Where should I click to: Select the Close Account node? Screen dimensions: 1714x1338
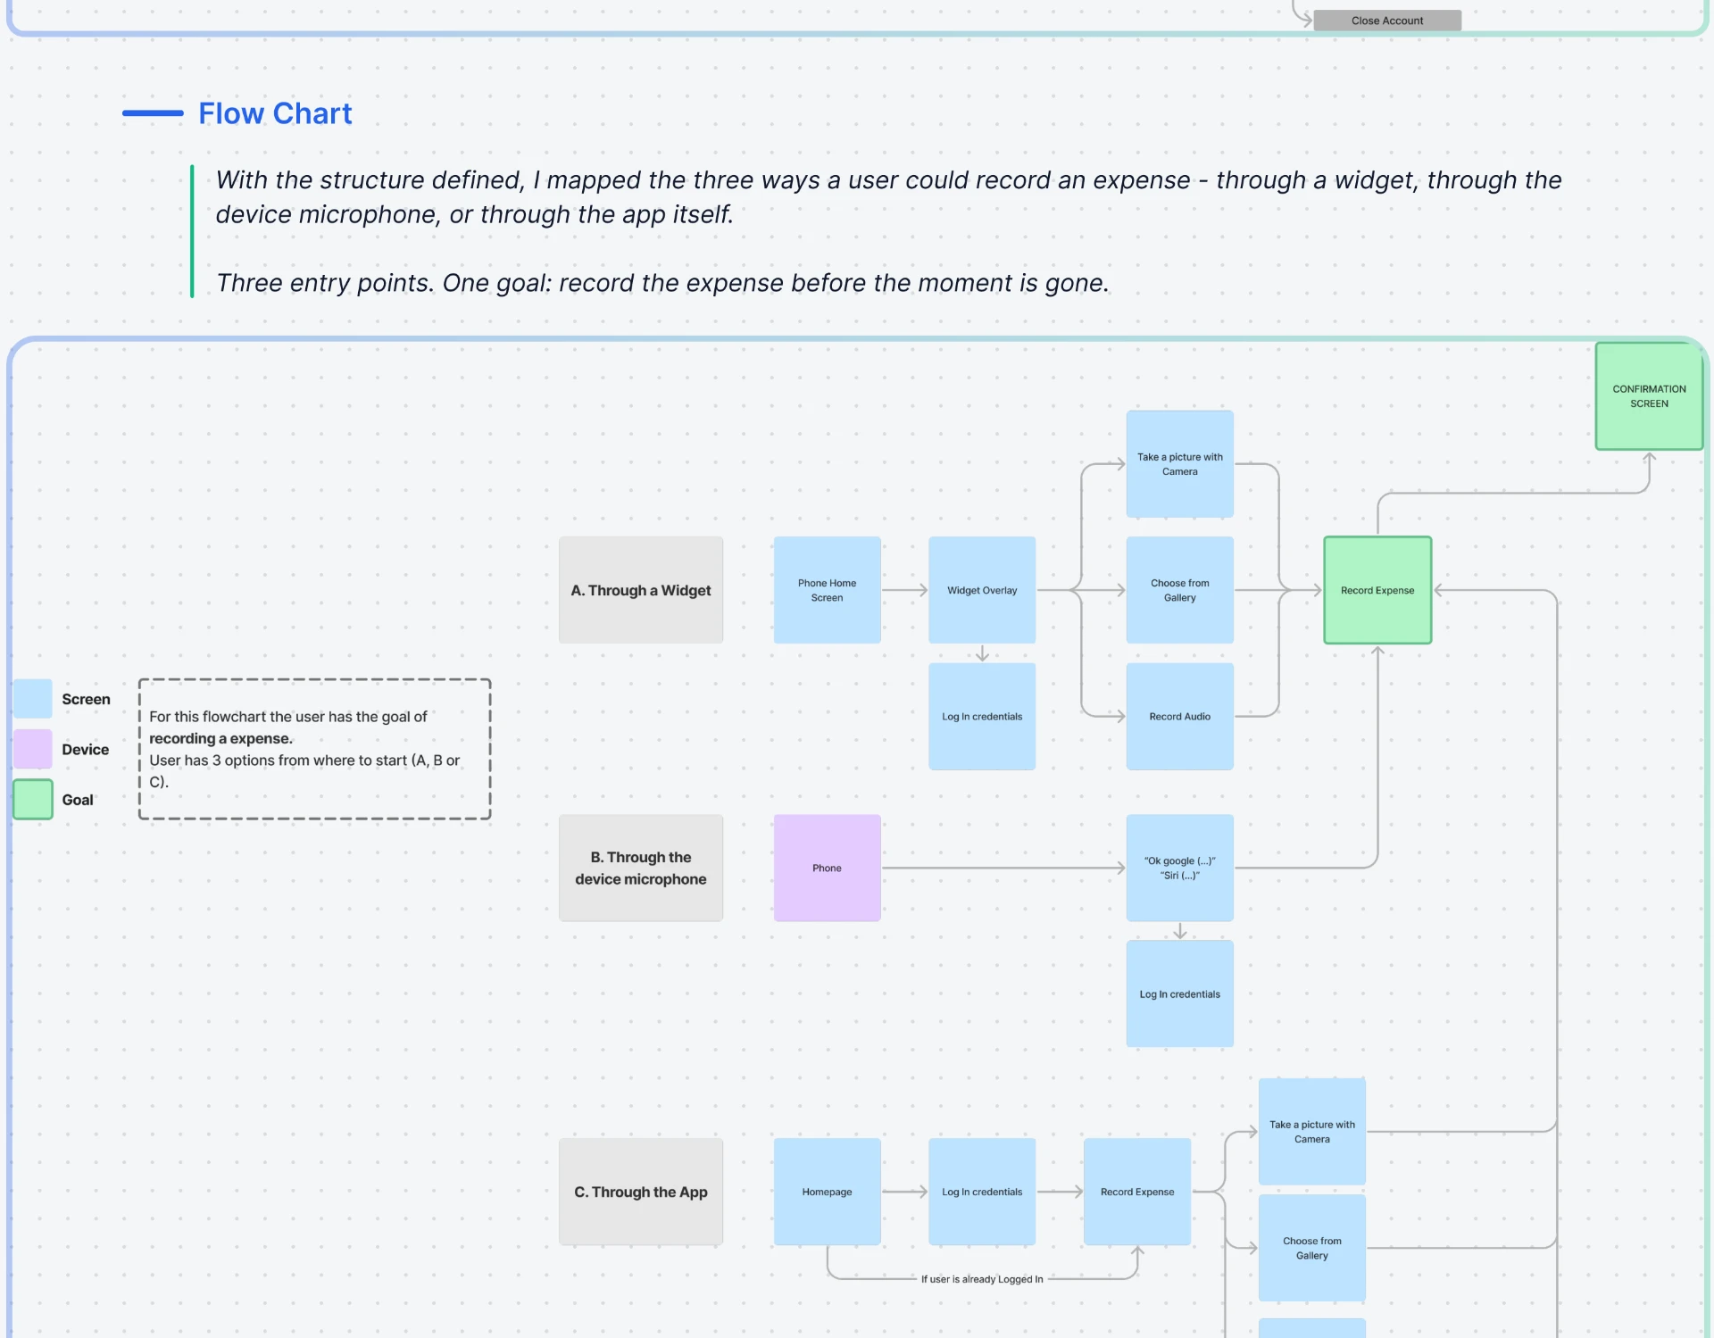(x=1387, y=21)
